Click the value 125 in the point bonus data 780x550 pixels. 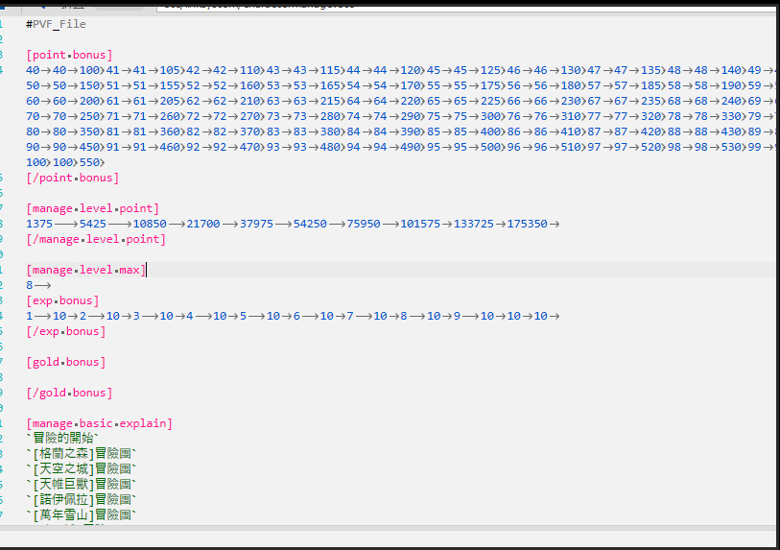click(490, 70)
